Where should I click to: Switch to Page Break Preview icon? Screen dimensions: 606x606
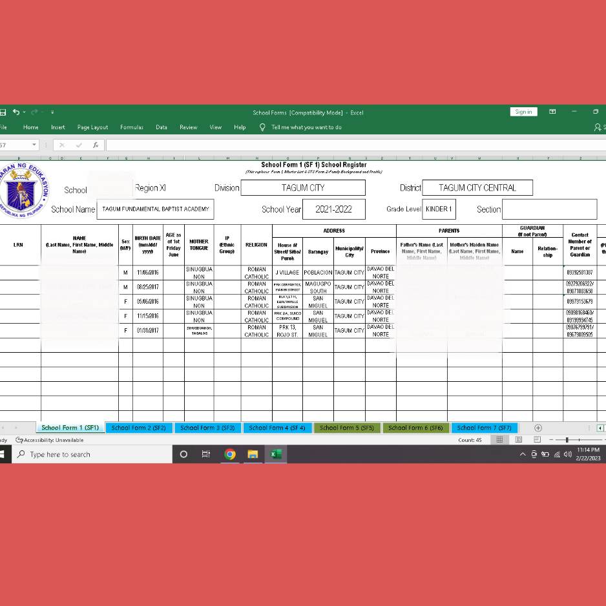click(537, 439)
